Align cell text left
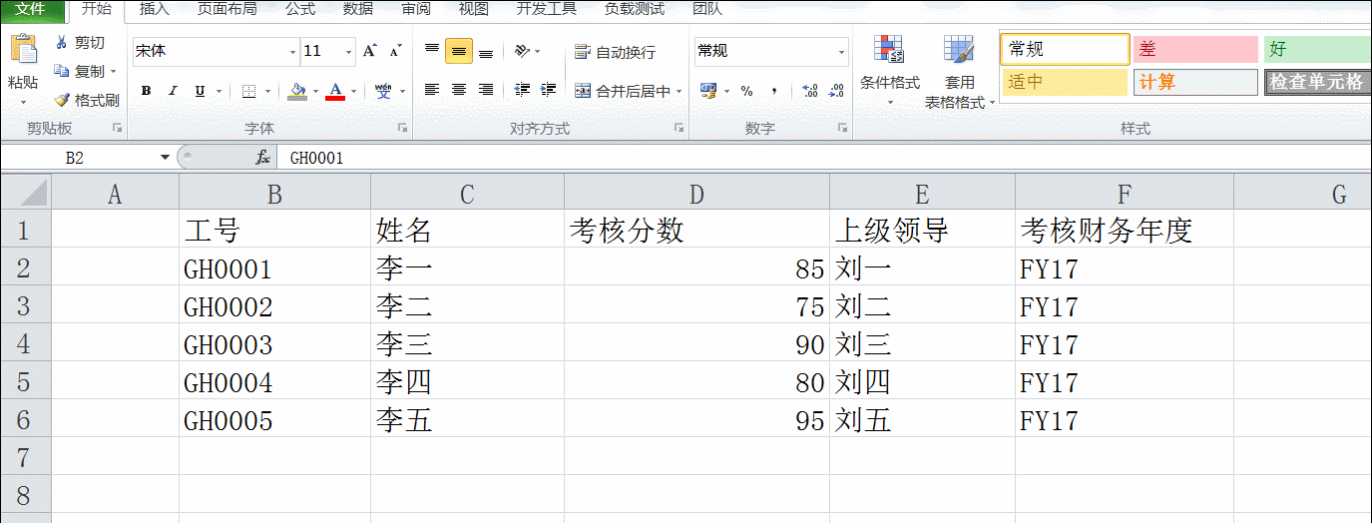 (x=432, y=90)
